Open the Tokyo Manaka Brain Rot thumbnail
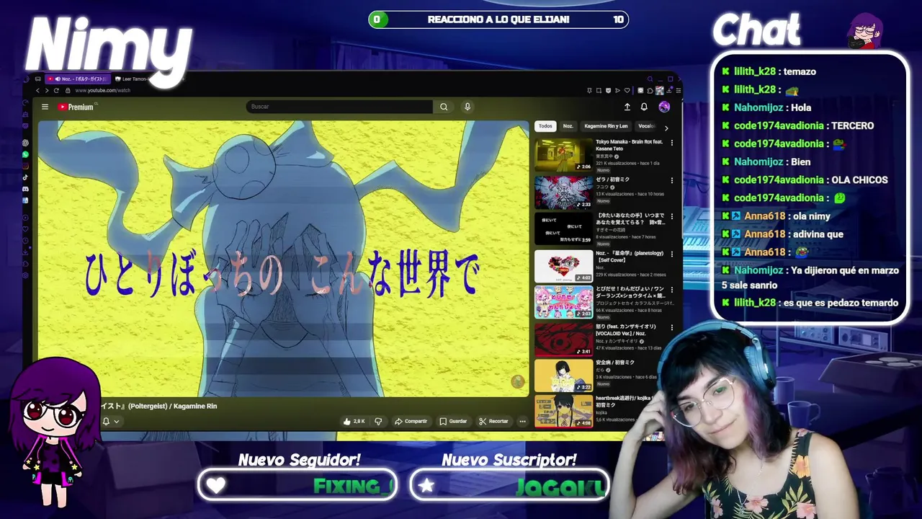This screenshot has height=519, width=922. 563,155
